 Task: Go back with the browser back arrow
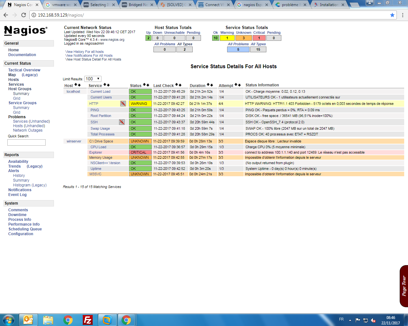click(x=6, y=15)
